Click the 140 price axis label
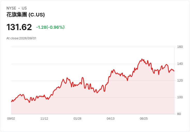The width and height of the screenshot is (190, 132). click(x=180, y=64)
